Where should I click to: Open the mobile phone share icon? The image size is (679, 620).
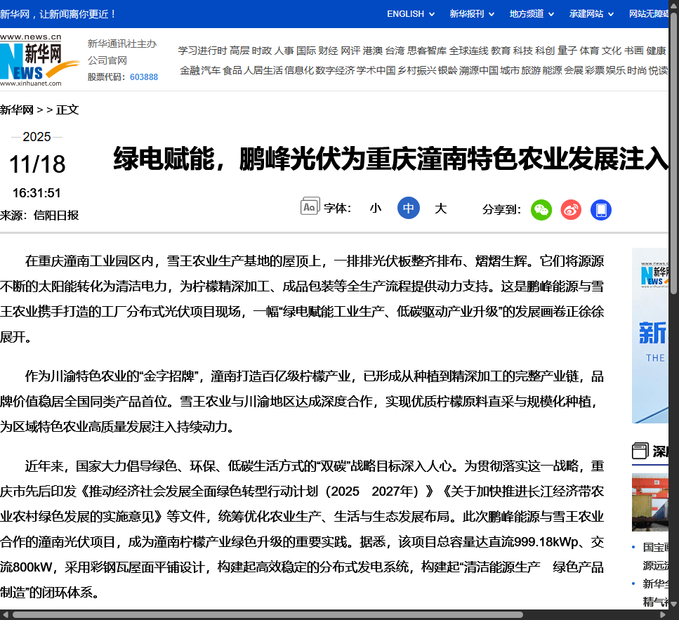coord(601,210)
